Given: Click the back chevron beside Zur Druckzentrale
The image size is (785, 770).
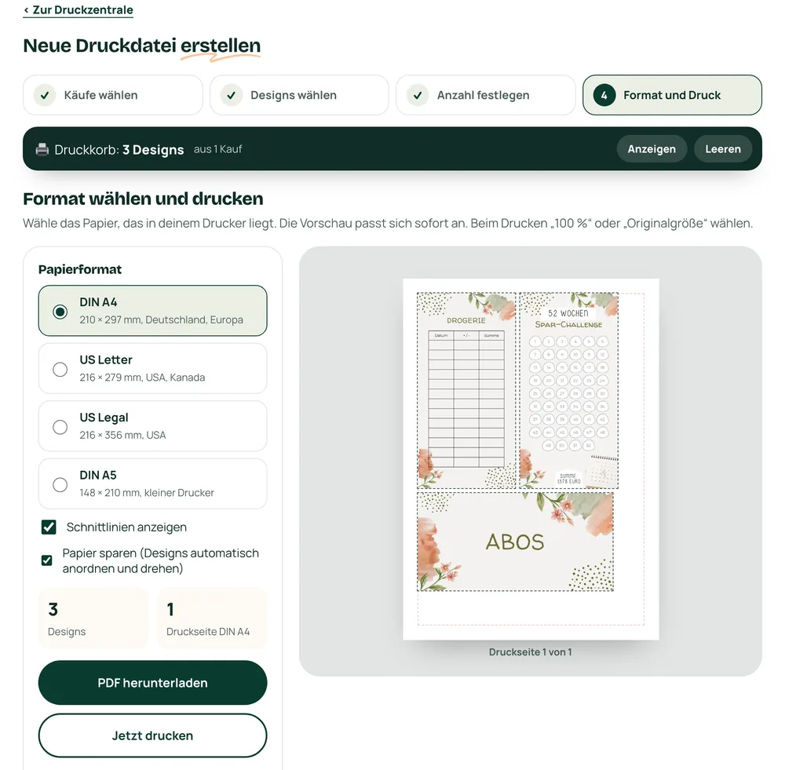Looking at the screenshot, I should [x=26, y=10].
